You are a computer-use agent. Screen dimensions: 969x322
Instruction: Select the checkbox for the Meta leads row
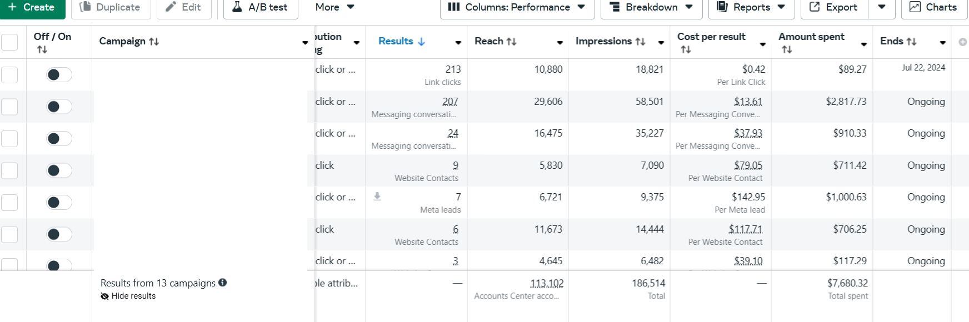(9, 203)
